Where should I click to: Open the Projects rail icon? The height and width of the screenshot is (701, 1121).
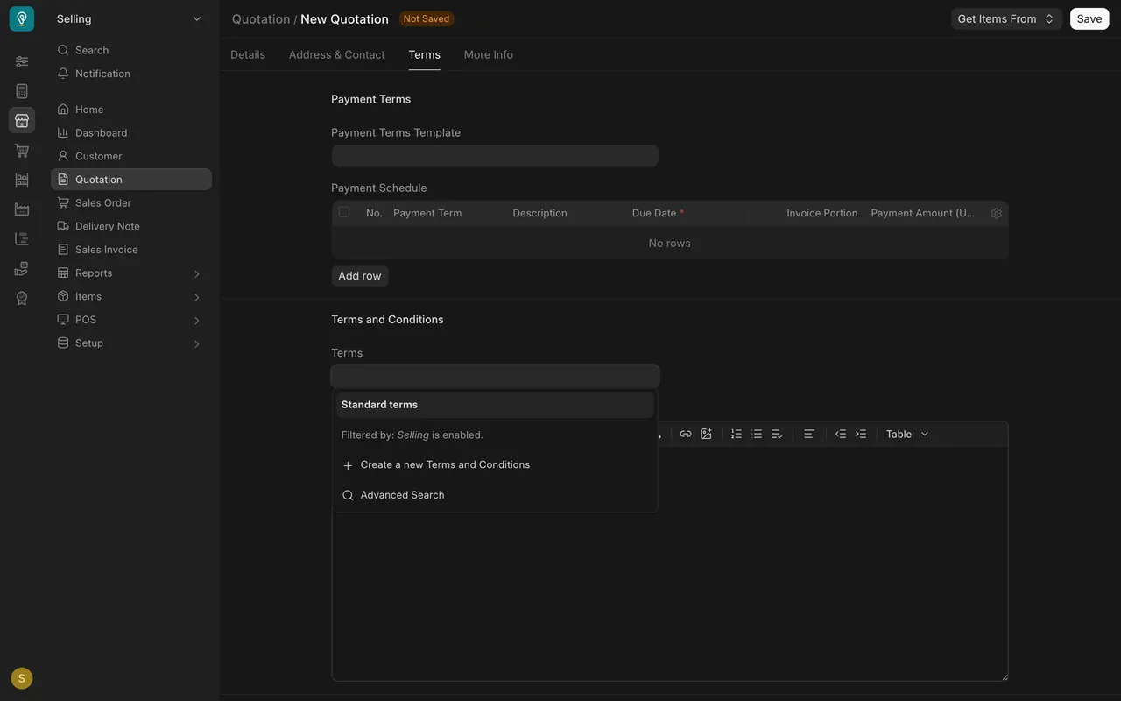[x=22, y=238]
